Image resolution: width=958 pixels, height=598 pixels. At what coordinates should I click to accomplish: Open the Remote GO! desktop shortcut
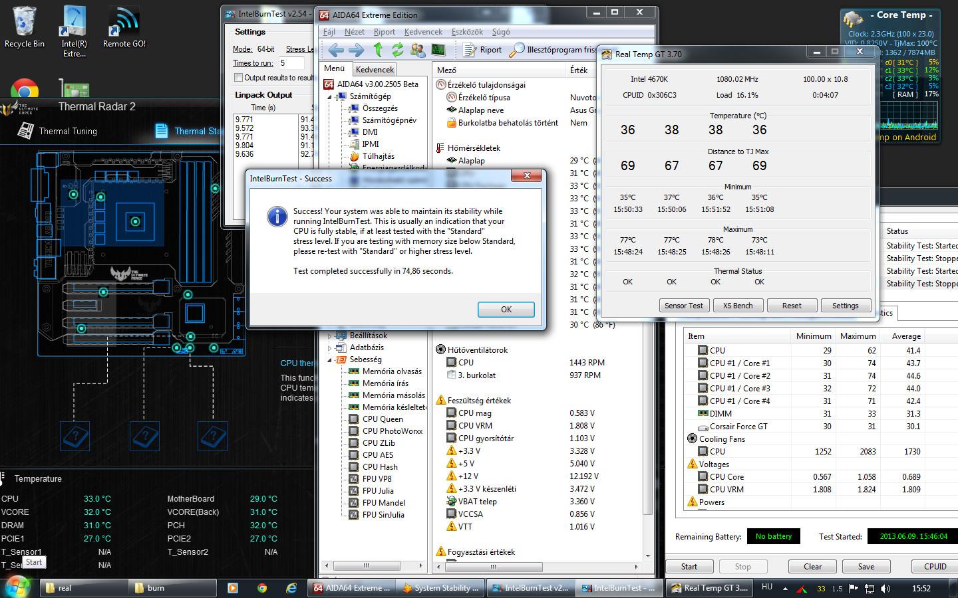click(x=124, y=27)
